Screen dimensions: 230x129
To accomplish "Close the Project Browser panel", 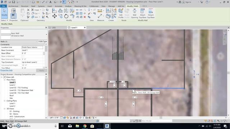I will (46, 74).
